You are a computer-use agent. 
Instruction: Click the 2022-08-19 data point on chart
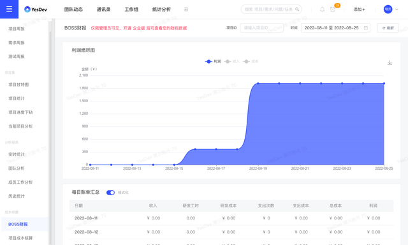258,84
